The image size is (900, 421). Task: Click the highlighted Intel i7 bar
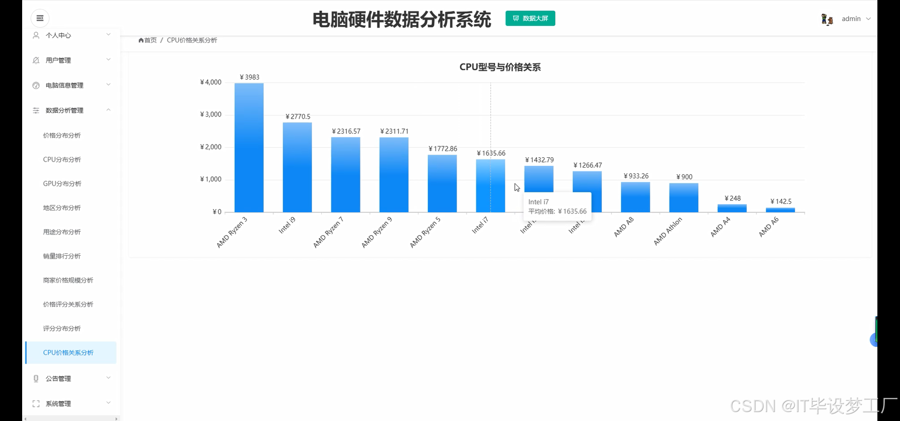(x=491, y=186)
